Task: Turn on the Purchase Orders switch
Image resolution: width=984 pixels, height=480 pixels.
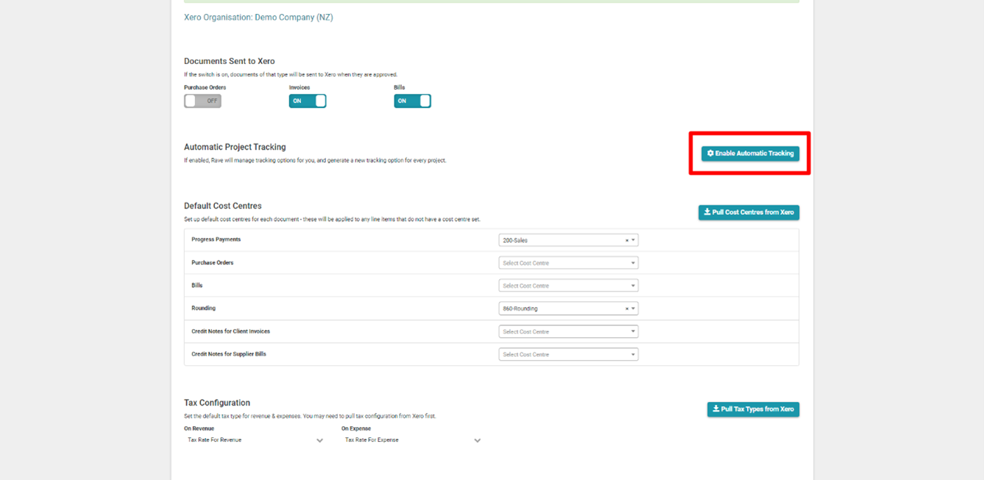Action: pyautogui.click(x=202, y=101)
